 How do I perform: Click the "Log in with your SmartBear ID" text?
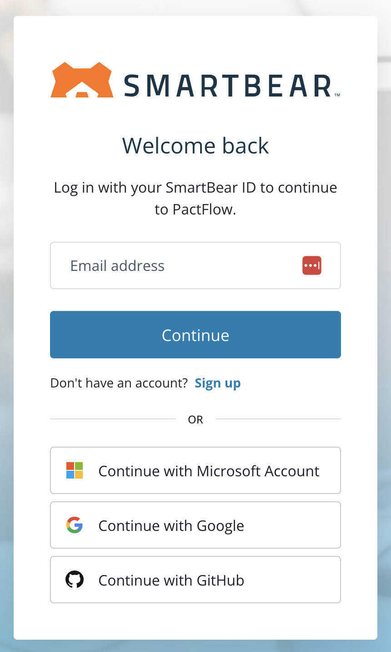click(195, 188)
